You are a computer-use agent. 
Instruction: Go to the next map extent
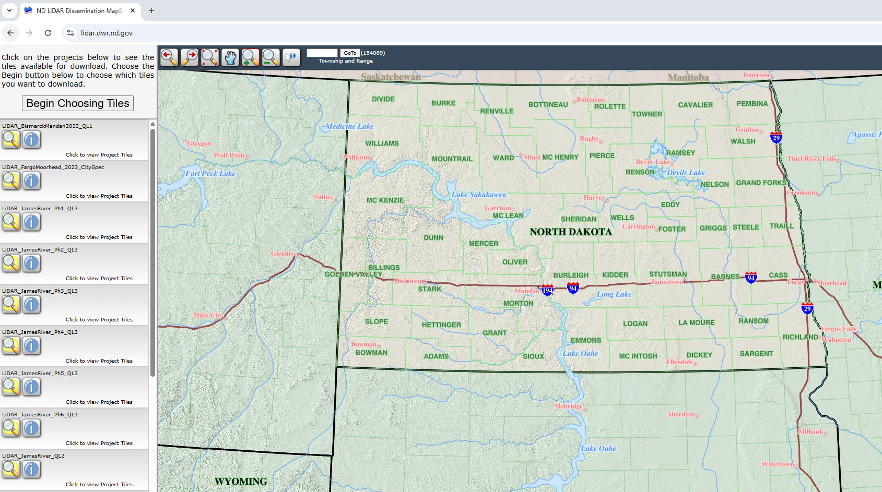click(190, 57)
